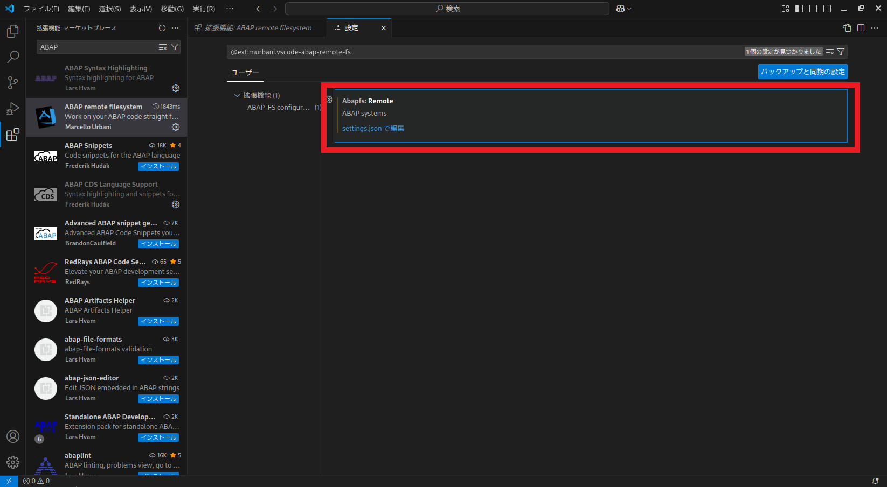This screenshot has width=887, height=487.
Task: Open gear settings for ABAP remote filesystem extension
Action: 176,127
